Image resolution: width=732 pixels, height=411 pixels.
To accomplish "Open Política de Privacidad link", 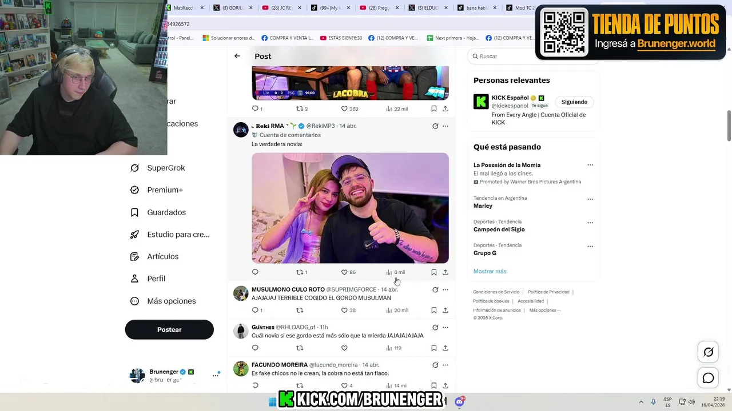I will [548, 292].
